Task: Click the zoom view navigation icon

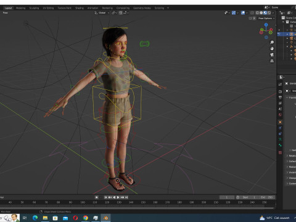Action: pyautogui.click(x=272, y=43)
